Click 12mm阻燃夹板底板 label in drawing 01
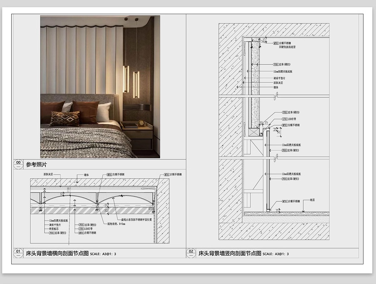 pos(58,220)
